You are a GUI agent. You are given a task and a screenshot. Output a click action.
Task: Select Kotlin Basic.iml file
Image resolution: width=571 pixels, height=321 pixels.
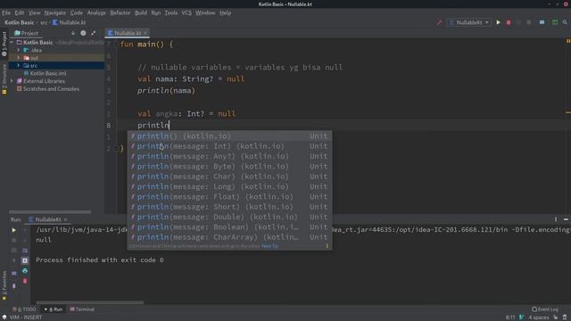[x=45, y=73]
